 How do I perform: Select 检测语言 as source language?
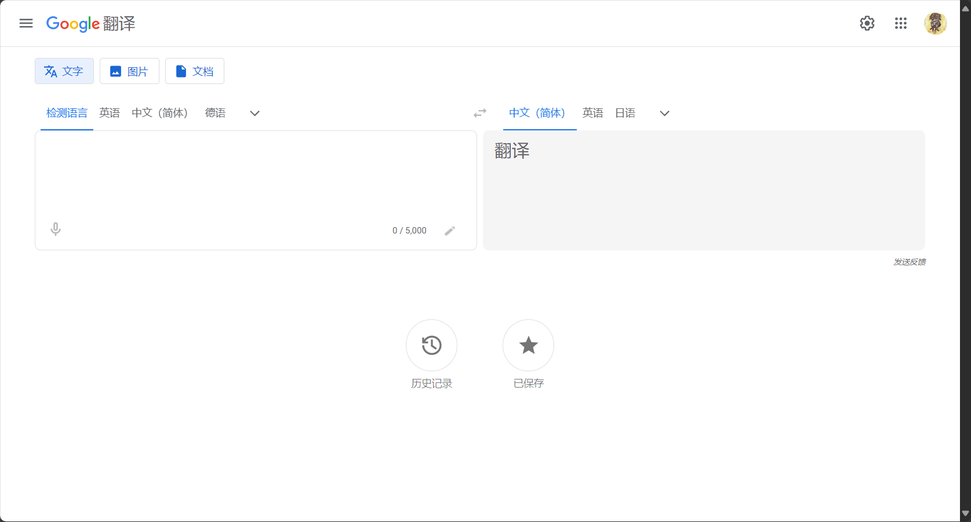[x=67, y=113]
